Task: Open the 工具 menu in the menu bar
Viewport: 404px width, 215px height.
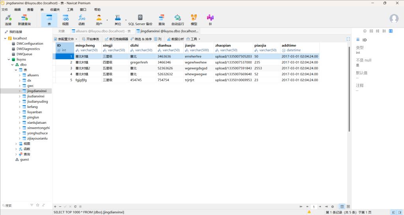Action: tap(70, 9)
